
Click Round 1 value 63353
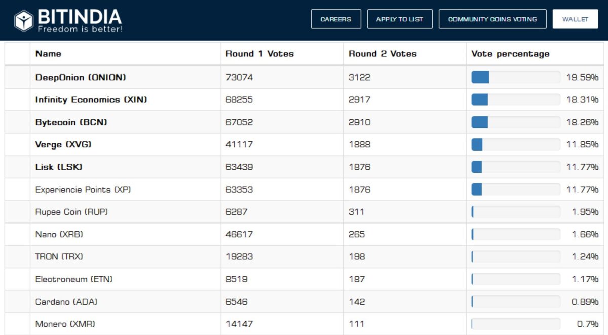[239, 190]
